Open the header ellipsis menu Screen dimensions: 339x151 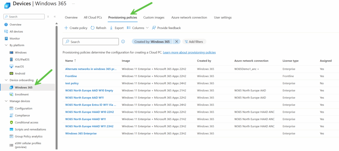(73, 4)
